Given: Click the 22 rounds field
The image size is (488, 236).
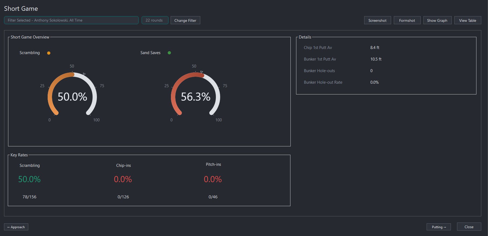Looking at the screenshot, I should click(x=155, y=20).
